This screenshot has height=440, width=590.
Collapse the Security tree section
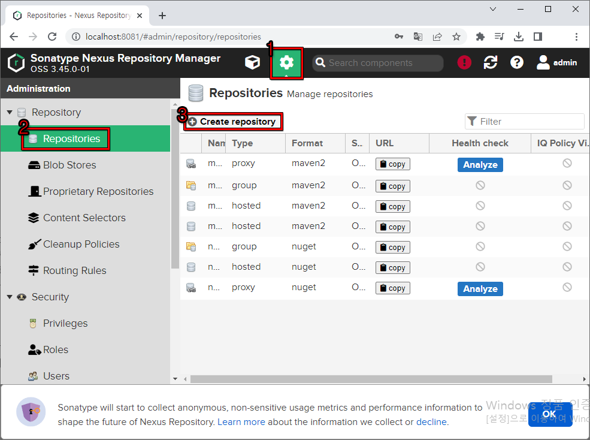10,297
